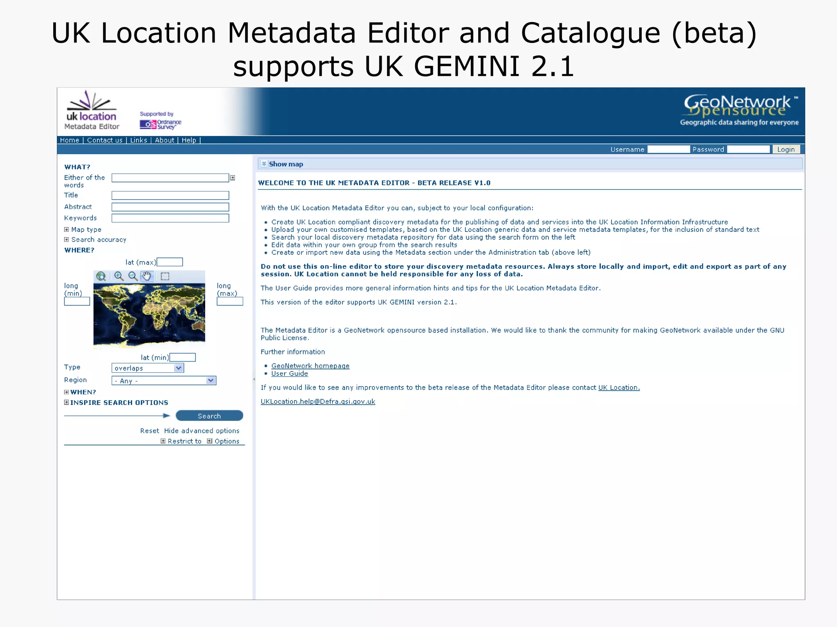The height and width of the screenshot is (627, 837).
Task: Select the bounding box selection map tool
Action: click(165, 276)
